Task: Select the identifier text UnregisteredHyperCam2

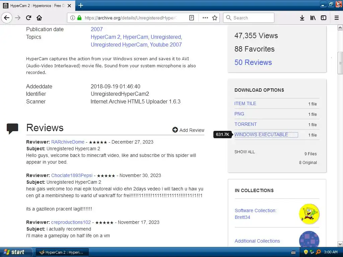Action: coord(120,94)
